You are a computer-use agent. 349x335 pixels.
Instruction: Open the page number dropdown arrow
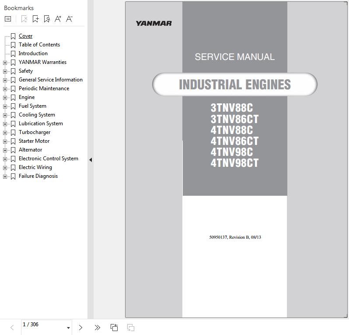coord(68,328)
